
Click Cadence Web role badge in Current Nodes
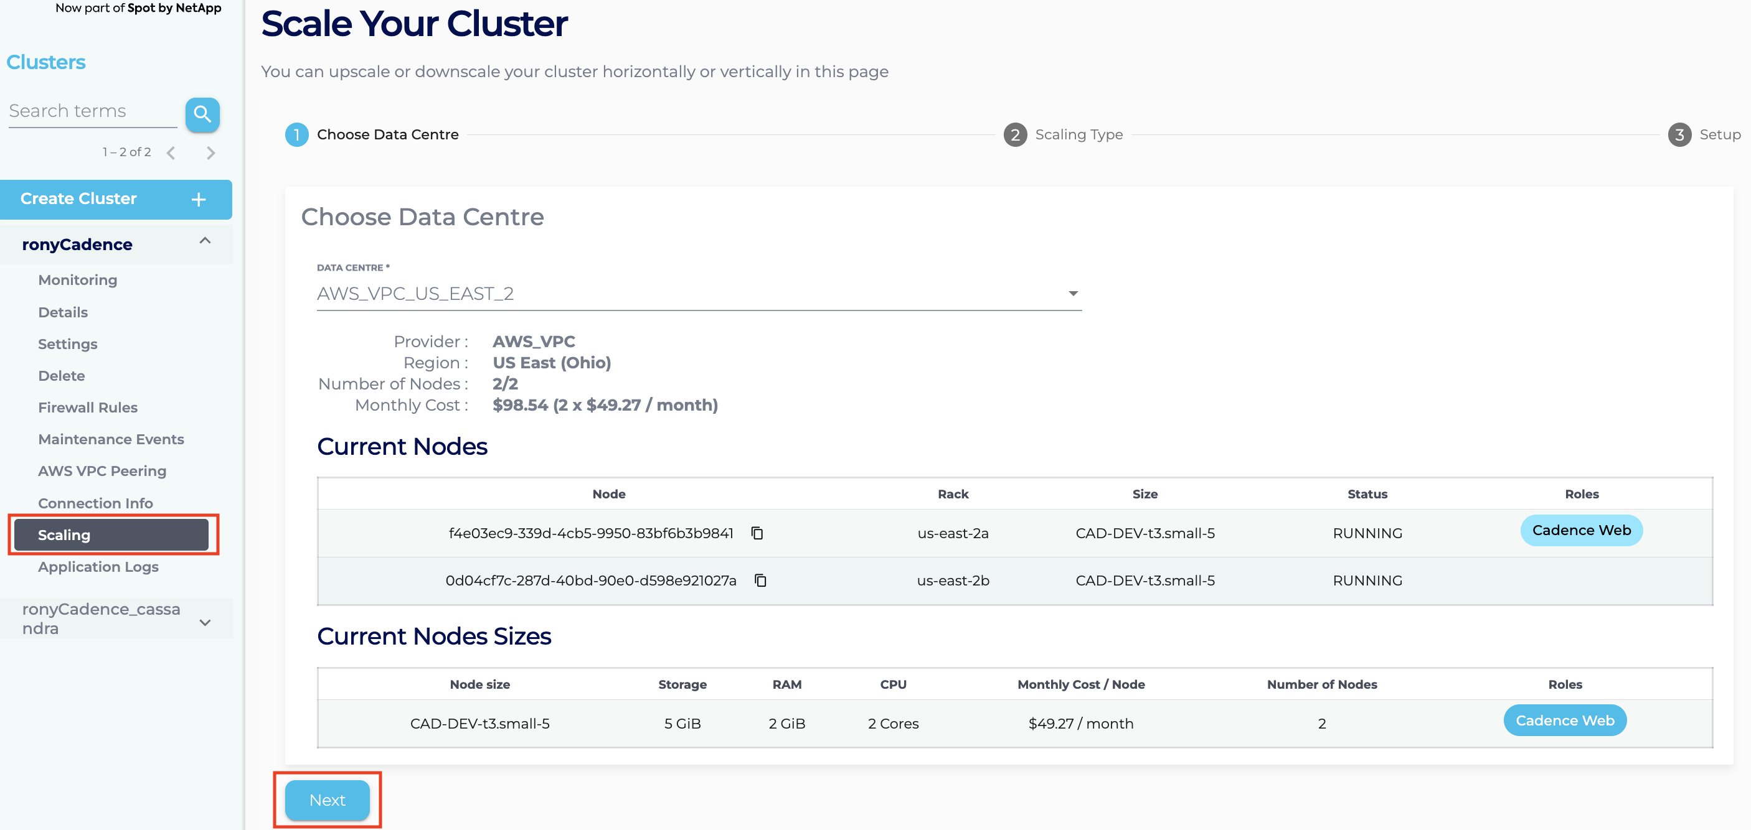point(1581,531)
